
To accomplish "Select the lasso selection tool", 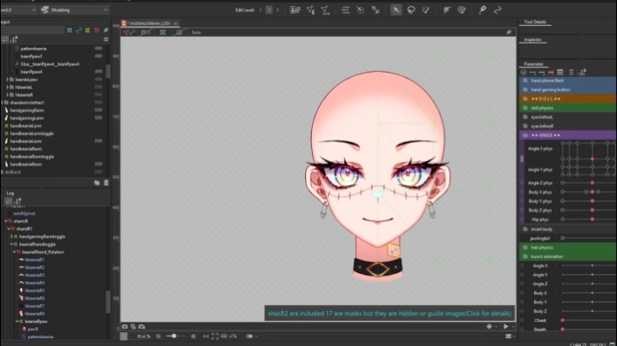I will (410, 10).
